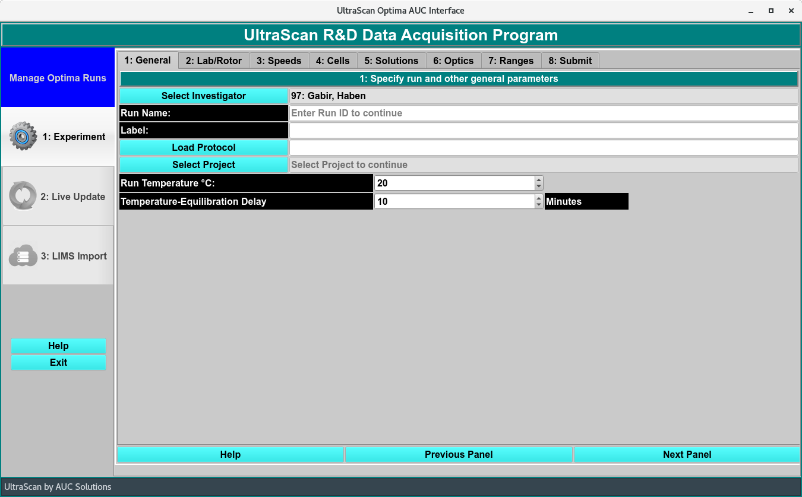
Task: Open the Submit tab
Action: [x=570, y=61]
